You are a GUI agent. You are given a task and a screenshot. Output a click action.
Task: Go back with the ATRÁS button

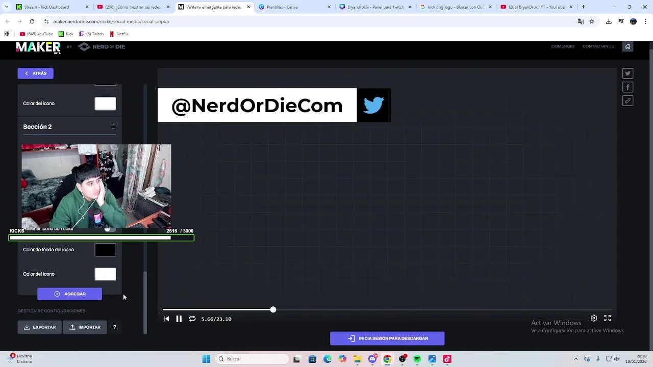pyautogui.click(x=35, y=73)
